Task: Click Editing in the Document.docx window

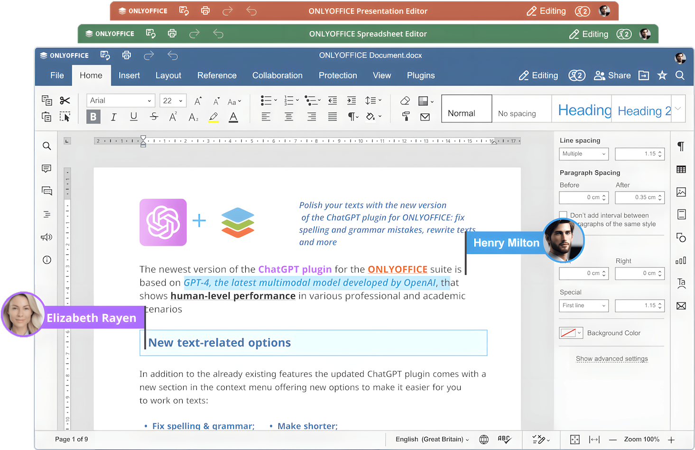Action: [x=538, y=75]
